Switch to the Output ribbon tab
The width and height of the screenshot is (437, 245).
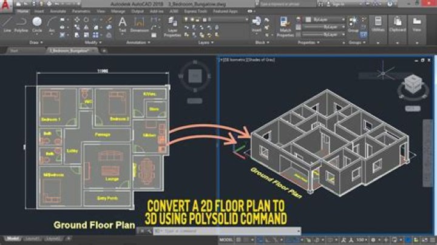click(137, 12)
